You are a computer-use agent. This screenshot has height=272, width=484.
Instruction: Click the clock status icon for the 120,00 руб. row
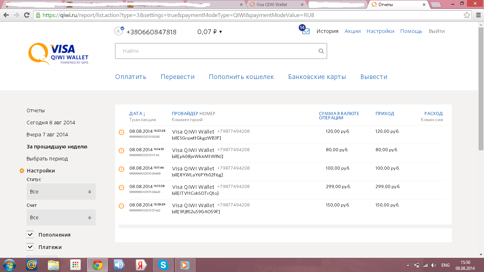tap(121, 132)
